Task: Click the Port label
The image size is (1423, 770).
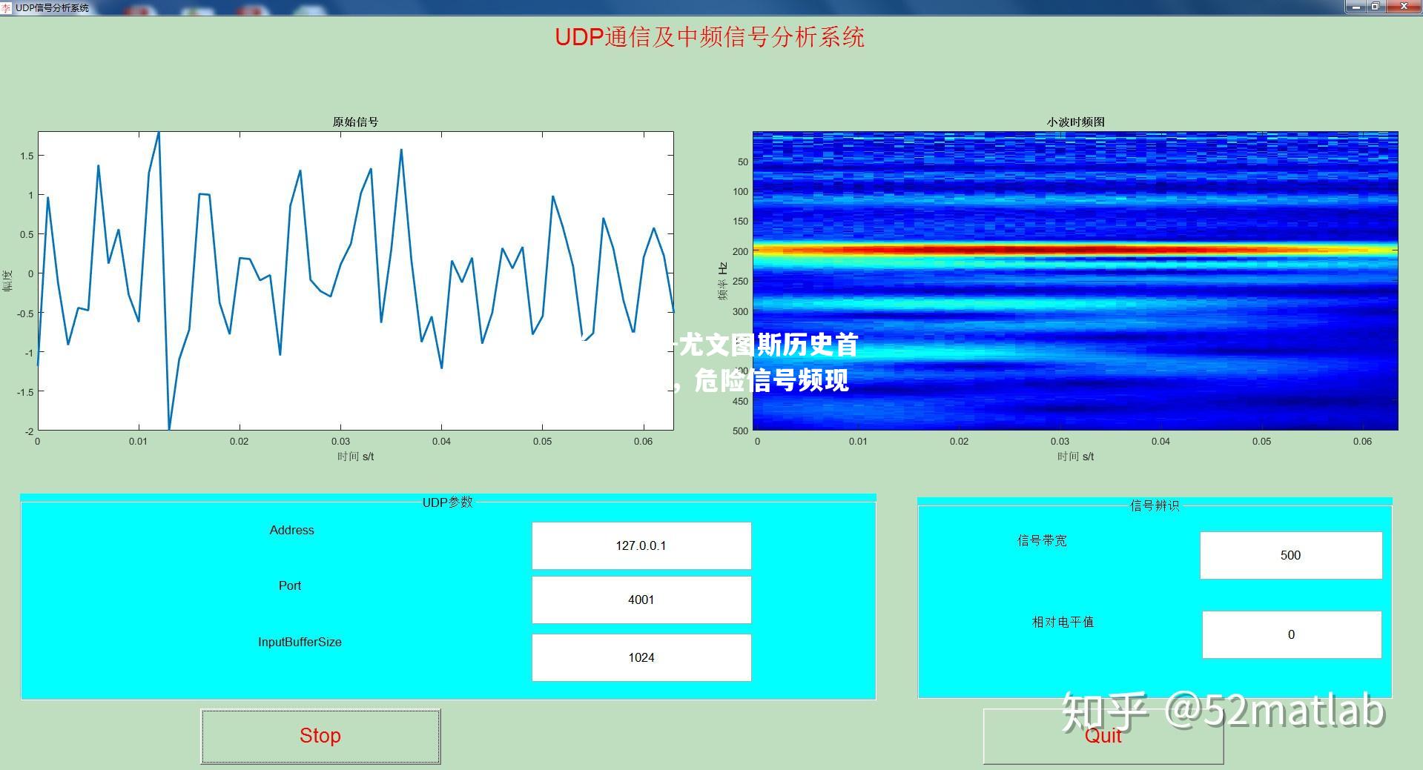Action: point(290,585)
